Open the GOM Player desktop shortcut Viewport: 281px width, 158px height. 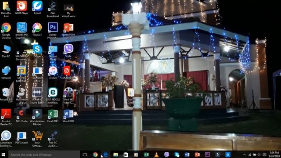coord(22,7)
